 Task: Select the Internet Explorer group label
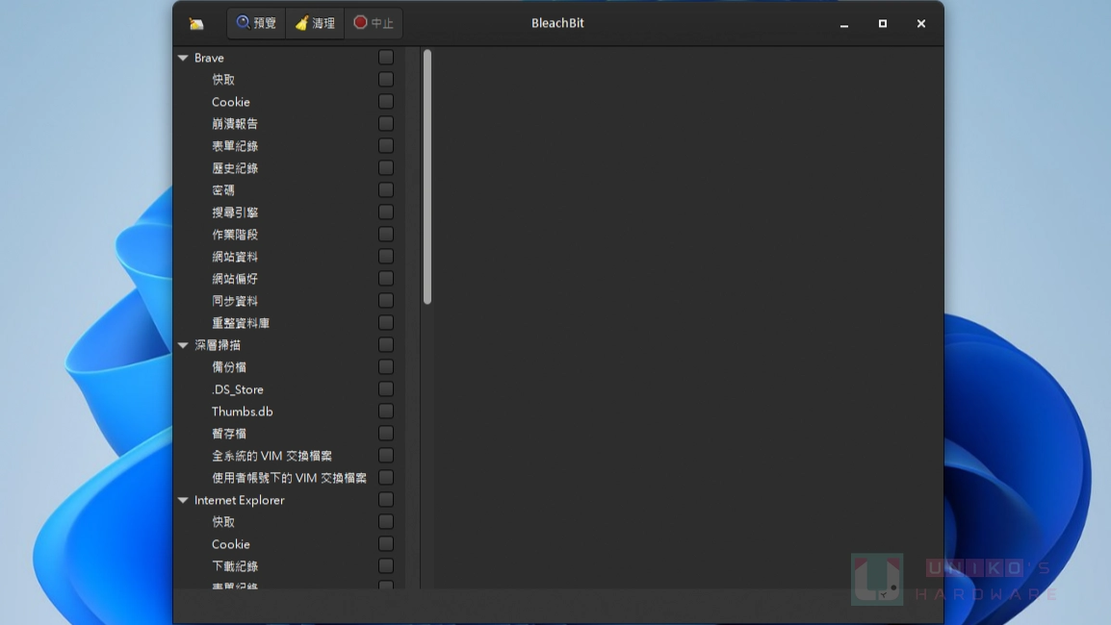tap(240, 500)
